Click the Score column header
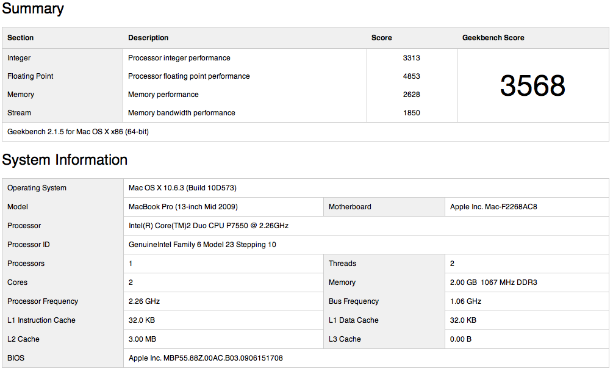613x374 pixels. (382, 38)
